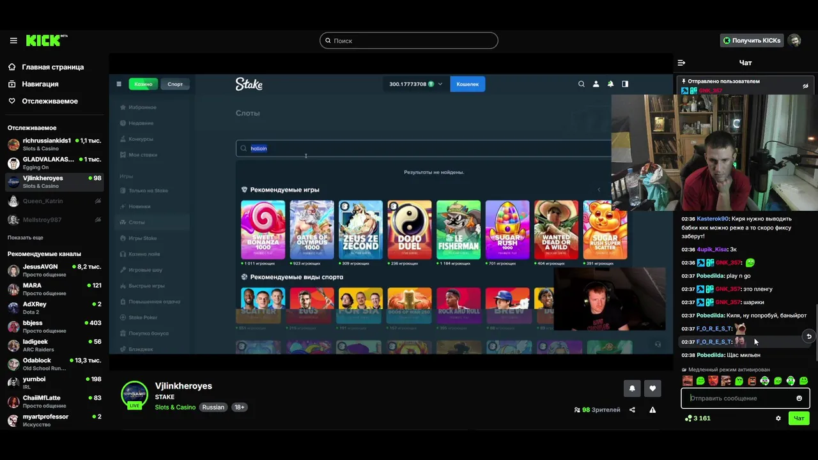Click the Stake logo in the stream
The height and width of the screenshot is (460, 818).
249,84
